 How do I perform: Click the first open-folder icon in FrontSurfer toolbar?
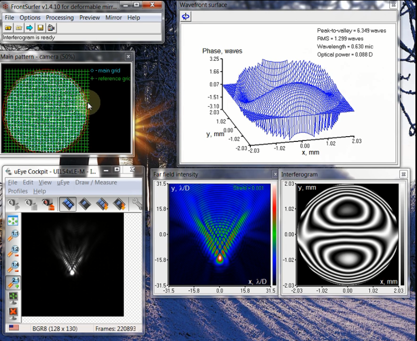8,28
